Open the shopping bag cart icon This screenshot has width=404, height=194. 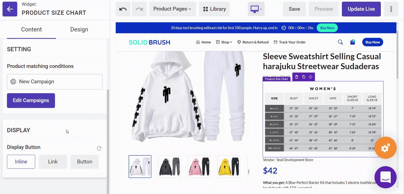coord(353,42)
